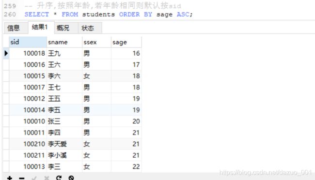Select the cell with sid 100018
315x180 pixels.
(28, 53)
